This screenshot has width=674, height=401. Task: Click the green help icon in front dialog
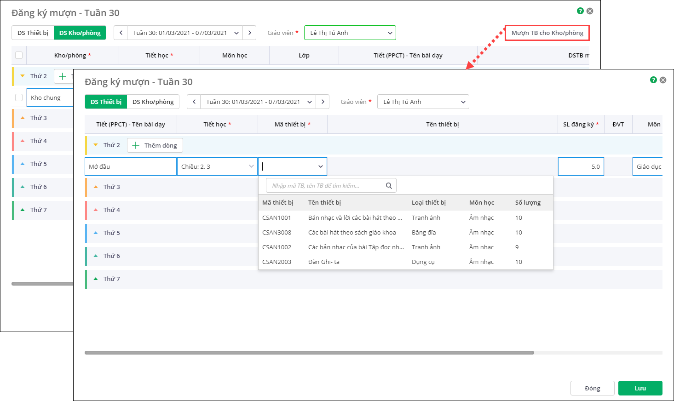653,80
